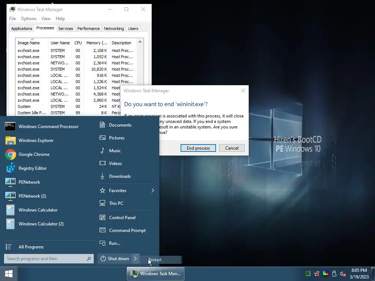
Task: Switch to the Services tab
Action: tap(66, 29)
